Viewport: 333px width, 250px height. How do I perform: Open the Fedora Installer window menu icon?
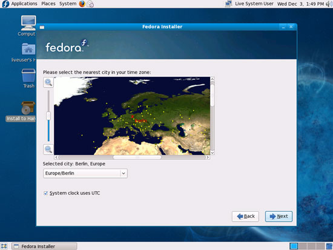coord(42,27)
